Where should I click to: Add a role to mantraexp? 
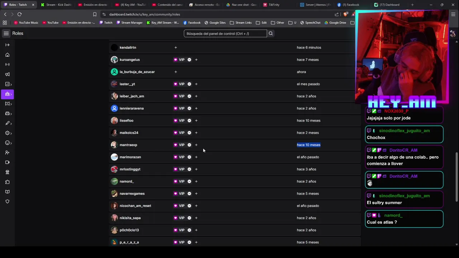196,145
